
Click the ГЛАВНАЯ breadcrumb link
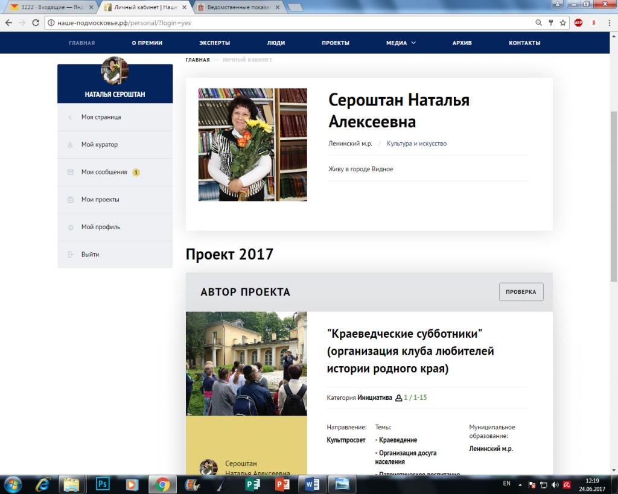click(x=197, y=60)
